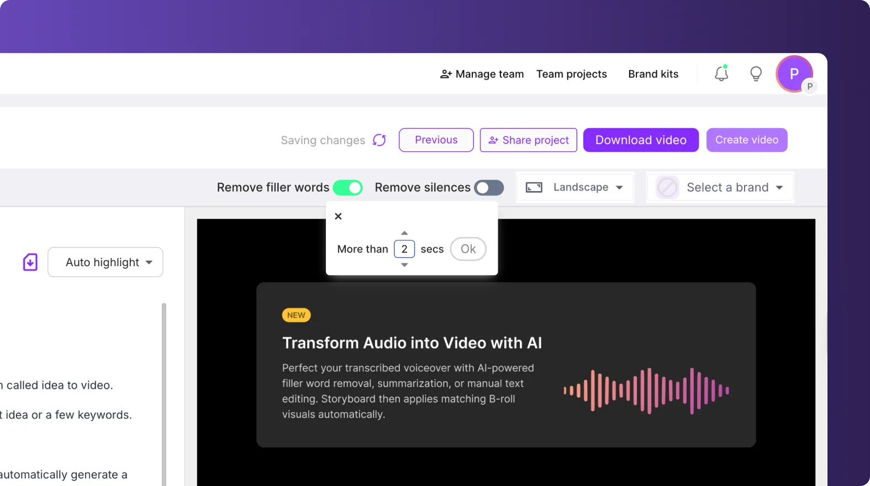Decrease seconds with the down arrow
Viewport: 870px width, 486px height.
[x=404, y=265]
